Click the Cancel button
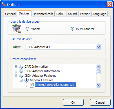Viewport: 114px width, 109px height. [x=100, y=102]
